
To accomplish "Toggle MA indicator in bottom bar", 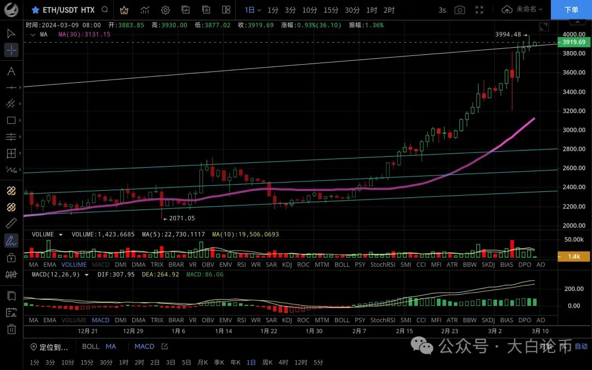I will tap(111, 346).
